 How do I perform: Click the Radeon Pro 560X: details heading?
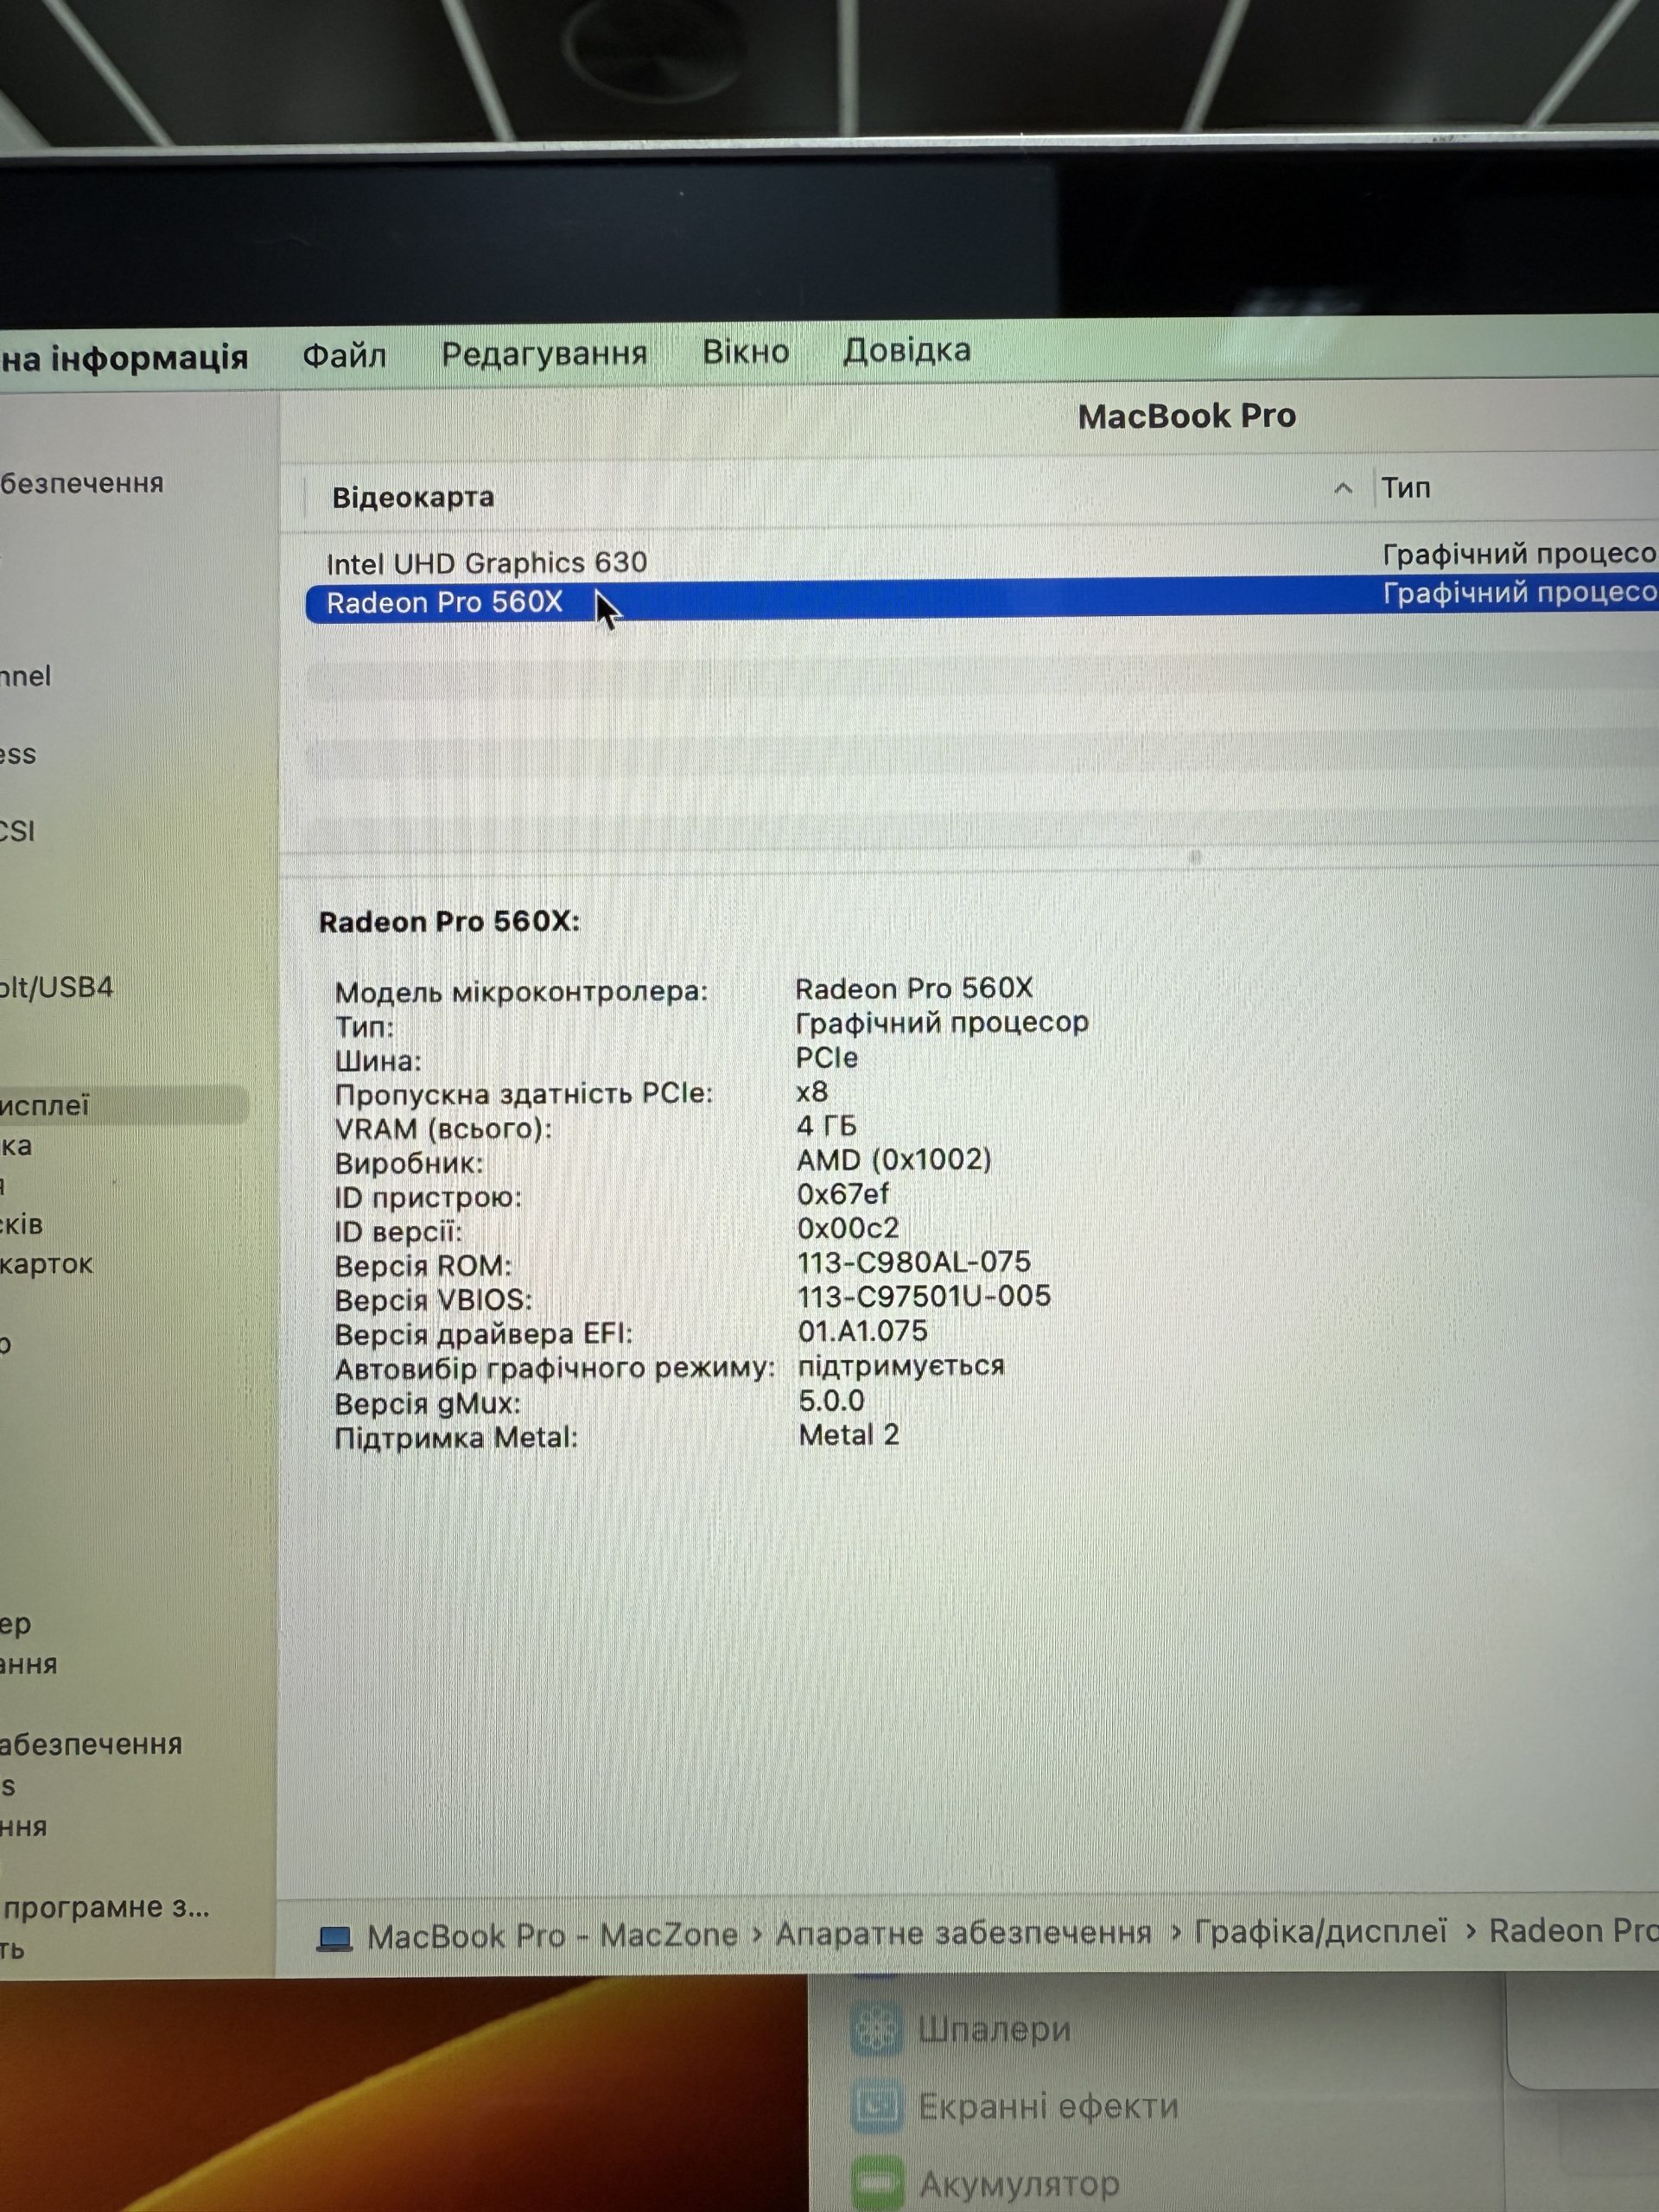coord(449,921)
